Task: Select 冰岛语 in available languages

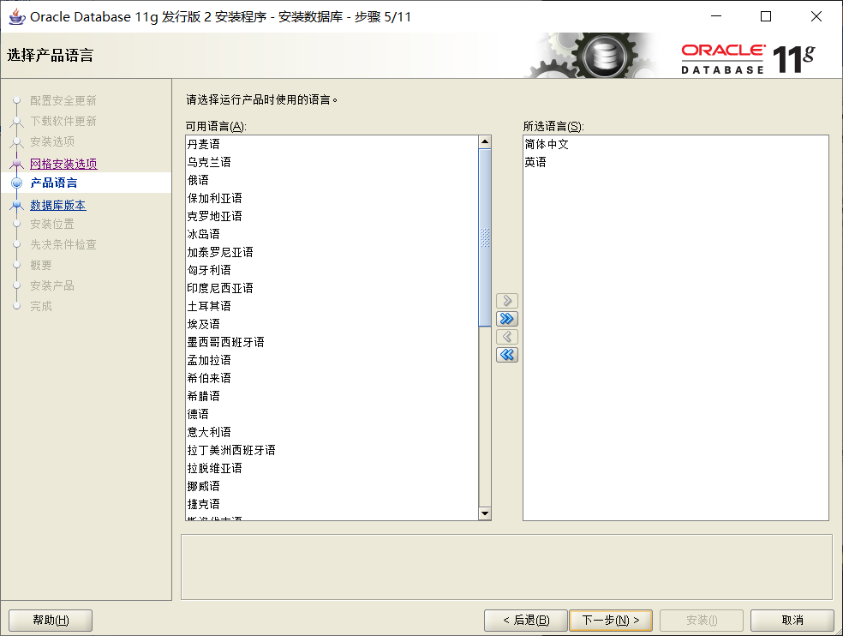Action: pyautogui.click(x=332, y=234)
